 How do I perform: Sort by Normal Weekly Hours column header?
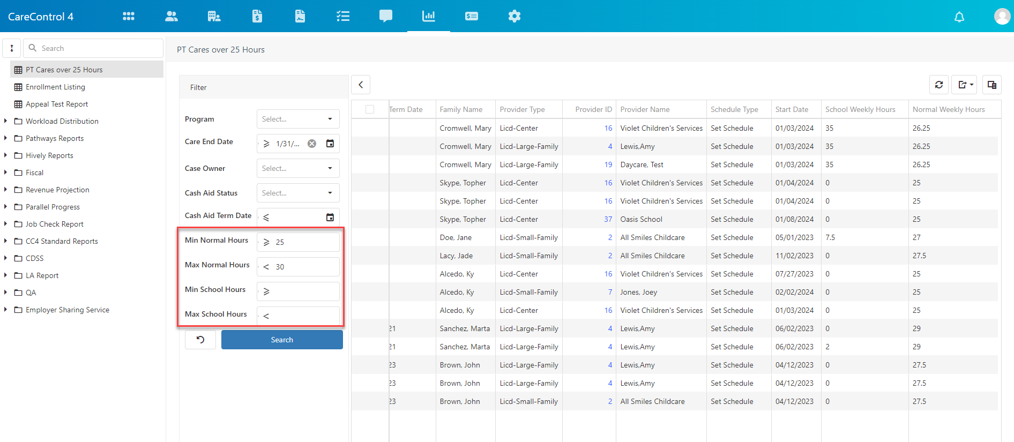[x=949, y=109]
